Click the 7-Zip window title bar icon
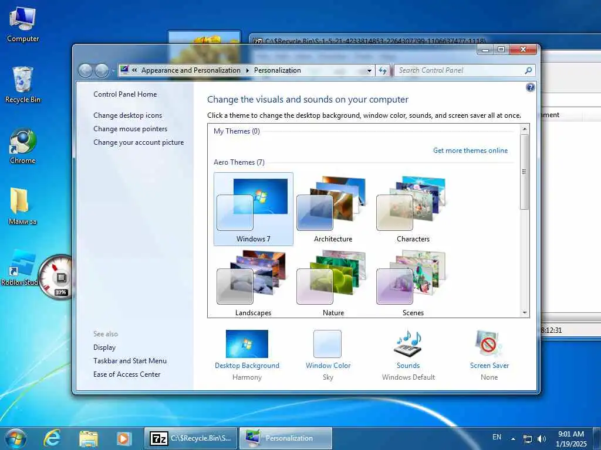The width and height of the screenshot is (601, 450). pyautogui.click(x=258, y=41)
